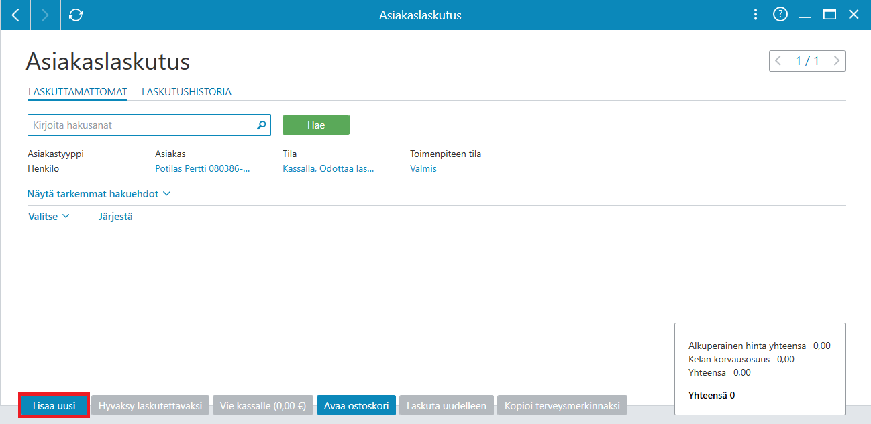The height and width of the screenshot is (424, 871).
Task: Open the Potilas Pertti customer link
Action: (x=202, y=168)
